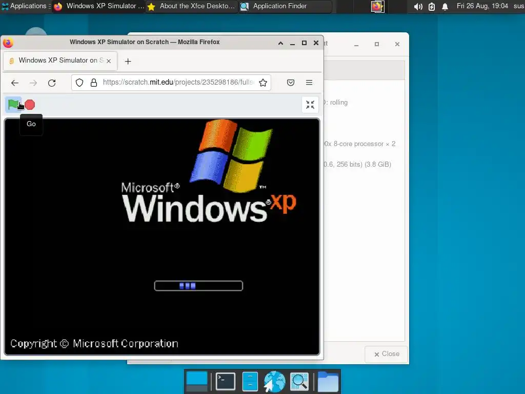Open the tracking protection shield icon

click(79, 83)
